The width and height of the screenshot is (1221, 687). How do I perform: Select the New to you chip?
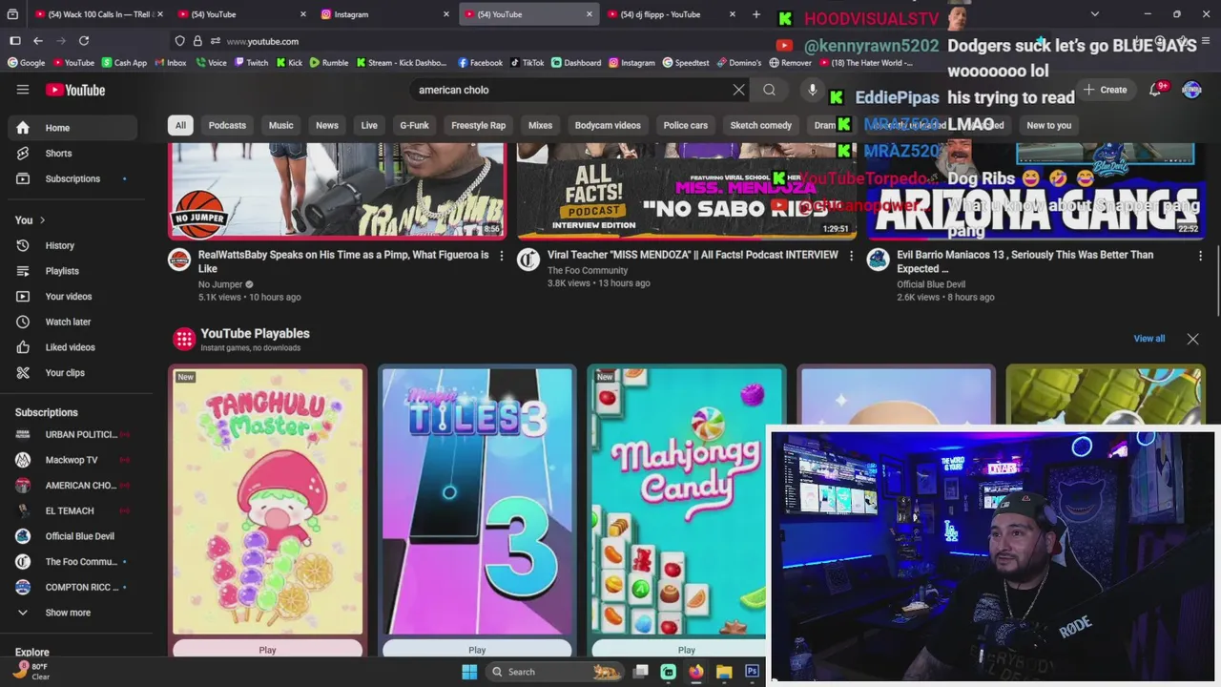click(1048, 125)
